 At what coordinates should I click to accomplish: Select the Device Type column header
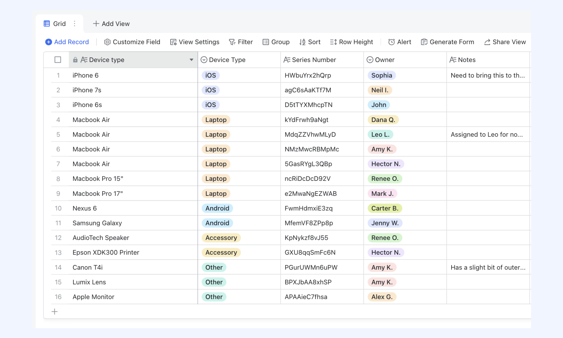pyautogui.click(x=239, y=60)
